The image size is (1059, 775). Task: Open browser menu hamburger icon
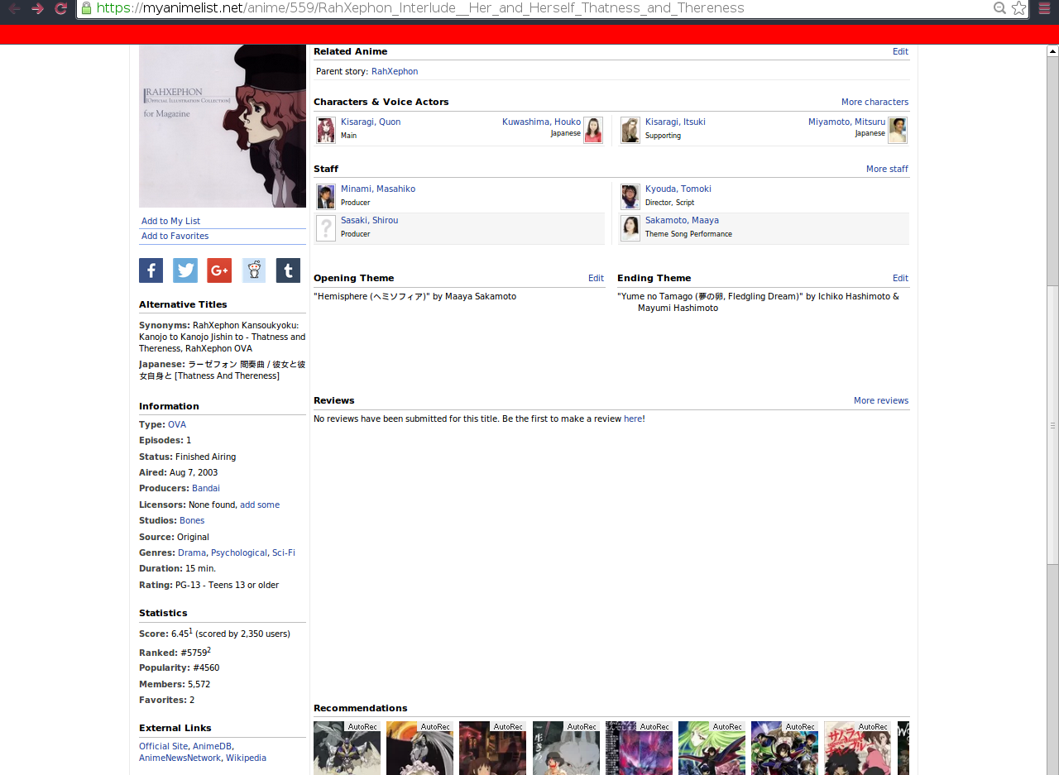click(x=1044, y=8)
